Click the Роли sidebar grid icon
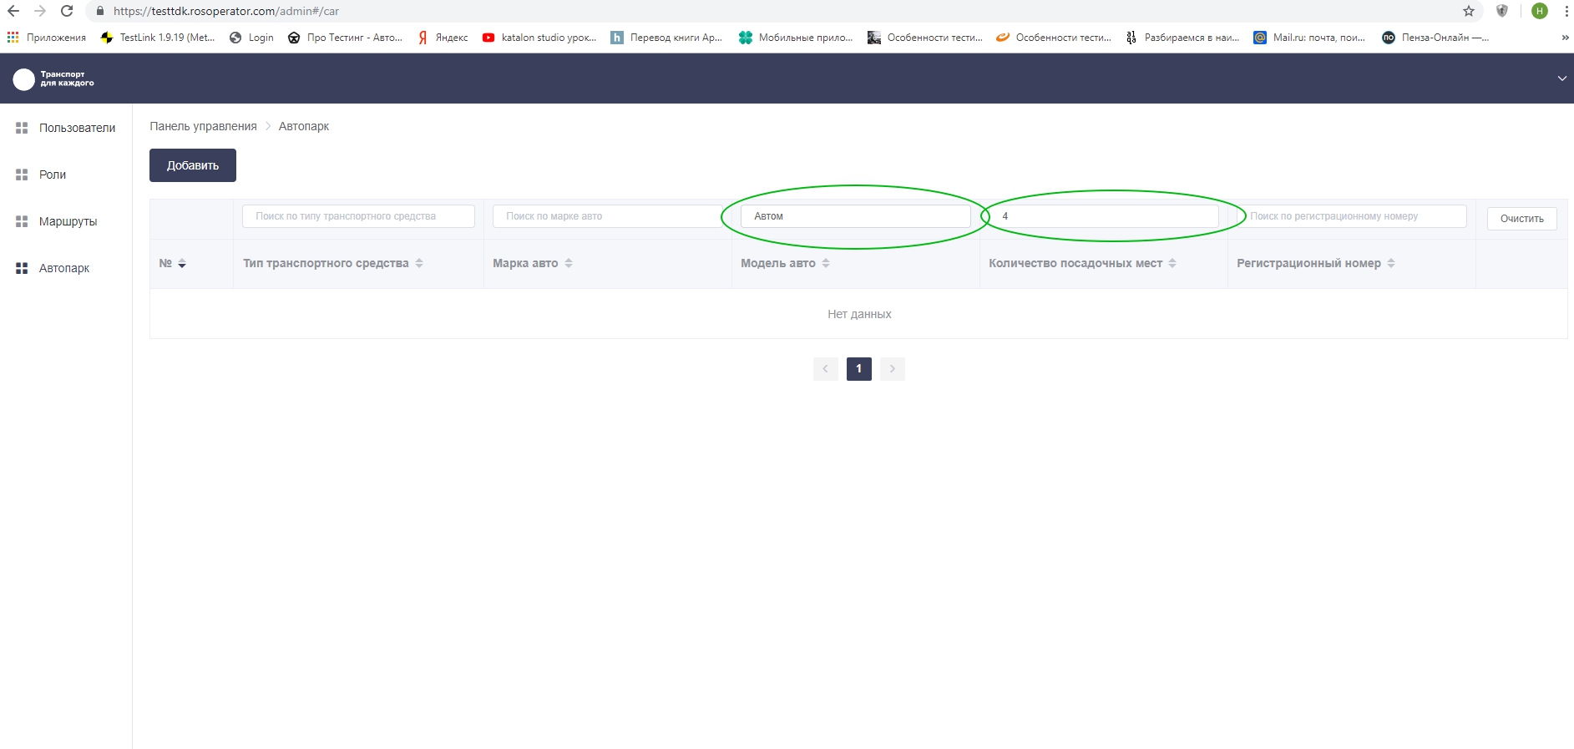 [22, 175]
